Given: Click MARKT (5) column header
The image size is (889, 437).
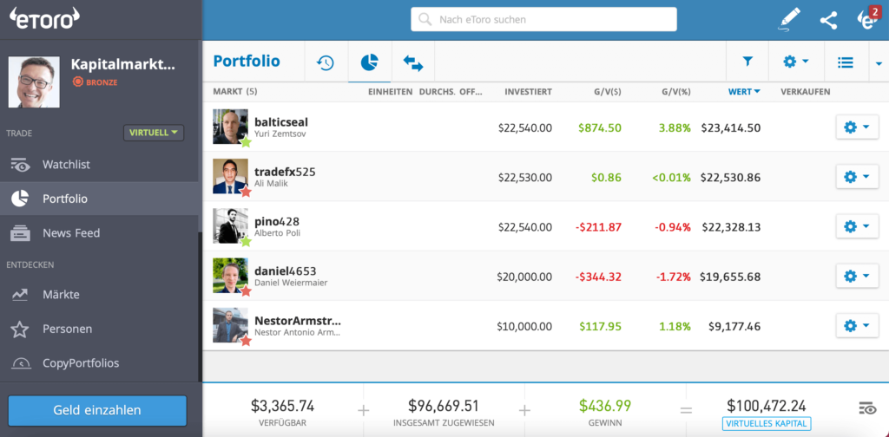Looking at the screenshot, I should (x=234, y=92).
